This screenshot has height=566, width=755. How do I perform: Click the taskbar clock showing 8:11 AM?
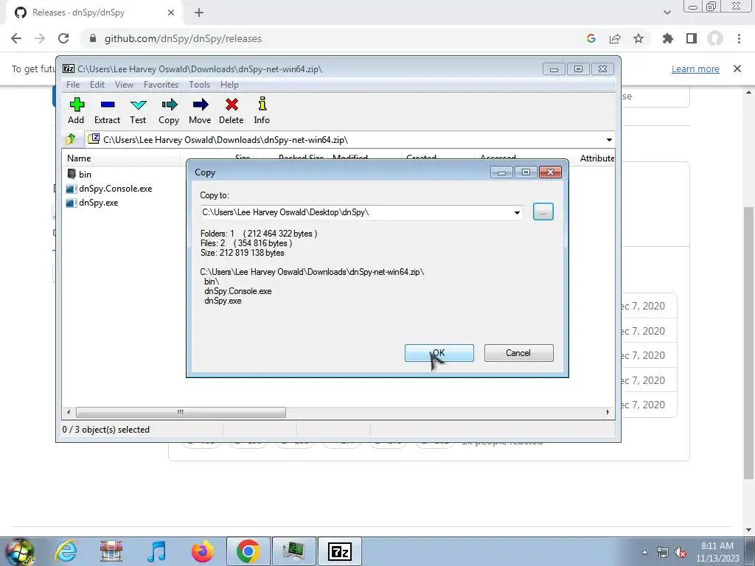(717, 552)
